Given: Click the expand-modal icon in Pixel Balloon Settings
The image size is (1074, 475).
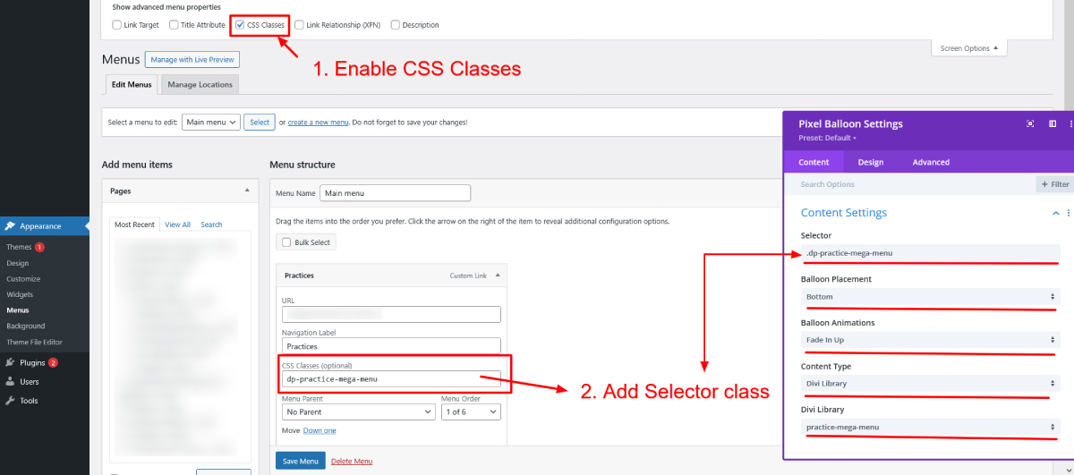Looking at the screenshot, I should tap(1030, 123).
